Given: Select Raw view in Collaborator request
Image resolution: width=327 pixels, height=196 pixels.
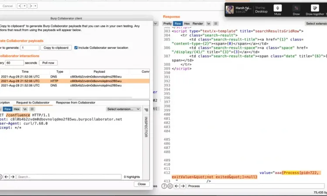Looking at the screenshot, I should [7, 109].
